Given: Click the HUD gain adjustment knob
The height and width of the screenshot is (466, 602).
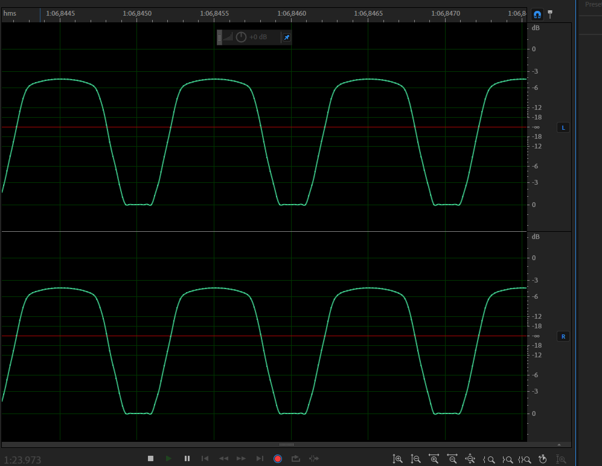Looking at the screenshot, I should coord(241,37).
